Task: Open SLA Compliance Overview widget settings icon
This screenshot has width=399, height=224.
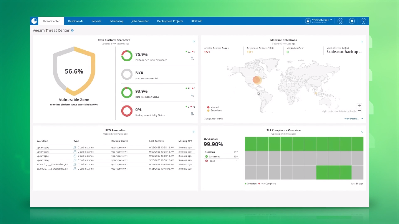Action: (362, 132)
